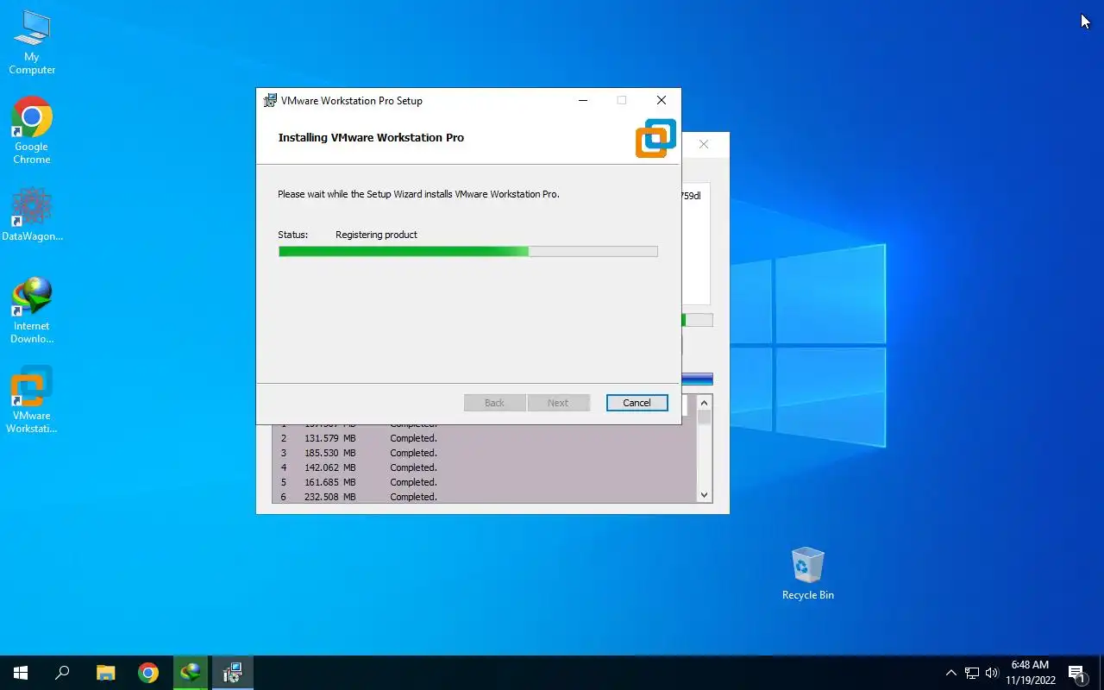Minimize the VMware Workstation Pro Setup window
The height and width of the screenshot is (690, 1104).
click(583, 100)
